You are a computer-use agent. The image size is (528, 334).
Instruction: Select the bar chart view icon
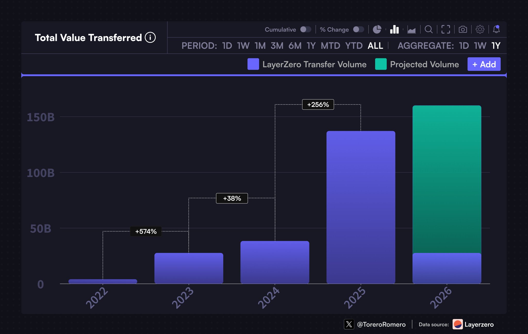point(394,29)
